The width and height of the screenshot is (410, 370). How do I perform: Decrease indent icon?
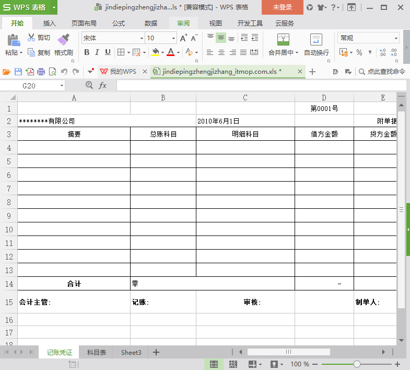click(x=244, y=38)
